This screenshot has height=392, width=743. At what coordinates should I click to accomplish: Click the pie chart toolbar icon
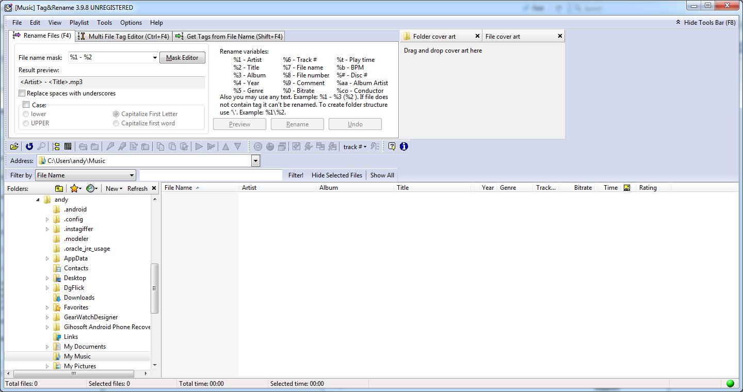270,146
